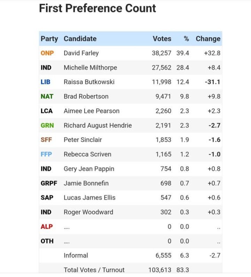The width and height of the screenshot is (251, 277).
Task: Click the Change column header
Action: (x=208, y=39)
